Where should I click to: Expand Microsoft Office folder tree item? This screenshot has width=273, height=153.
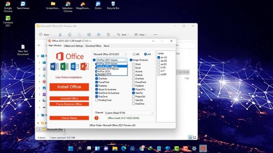pyautogui.click(x=40, y=130)
